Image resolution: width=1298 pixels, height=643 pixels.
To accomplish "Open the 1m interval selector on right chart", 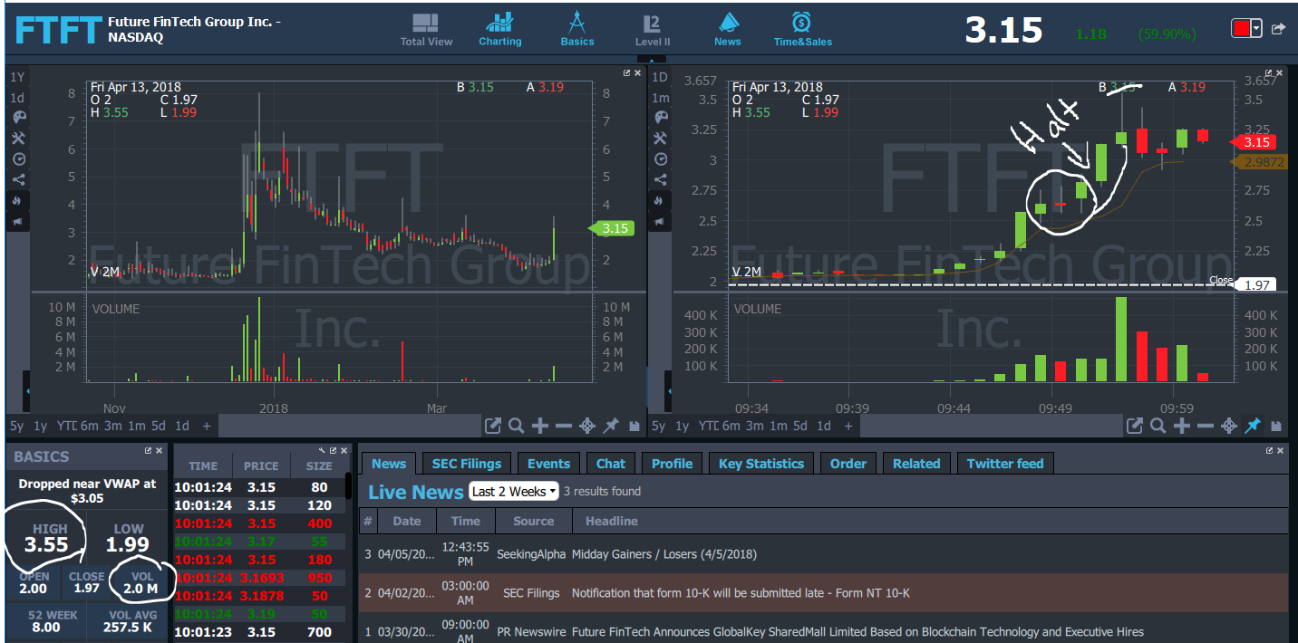I will [x=660, y=97].
